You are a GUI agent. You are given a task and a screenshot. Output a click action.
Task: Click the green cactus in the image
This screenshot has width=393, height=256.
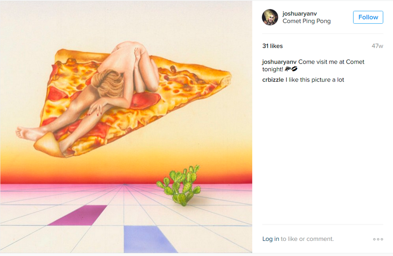(179, 185)
